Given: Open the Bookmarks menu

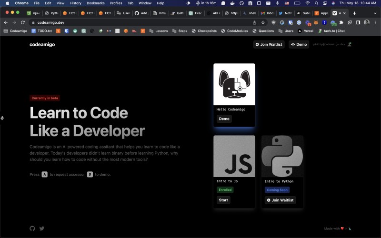Looking at the screenshot, I should 96,3.
